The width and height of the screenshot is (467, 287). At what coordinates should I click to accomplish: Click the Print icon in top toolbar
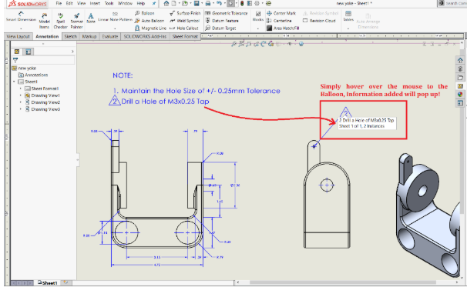[208, 3]
